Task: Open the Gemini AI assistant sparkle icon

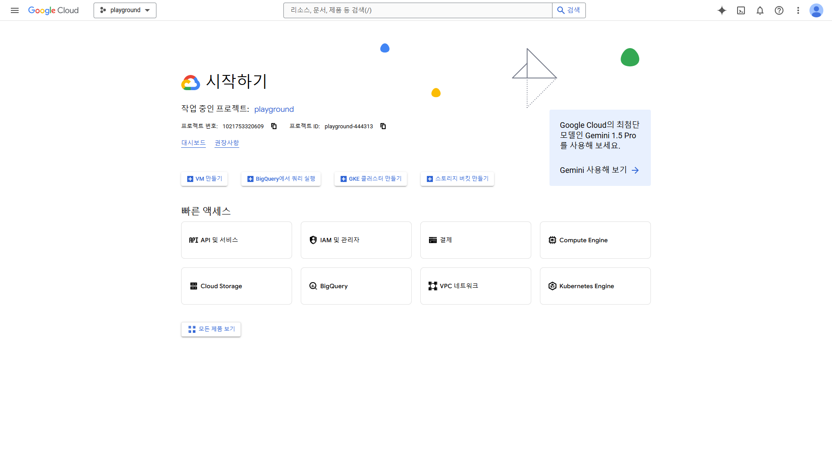Action: pos(722,10)
